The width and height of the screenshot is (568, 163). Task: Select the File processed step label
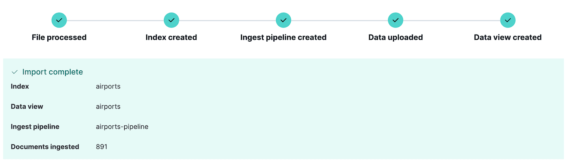59,37
